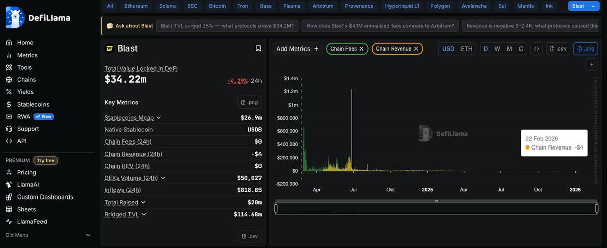This screenshot has width=607, height=248.
Task: Click the Yields percent icon
Action: tap(9, 92)
